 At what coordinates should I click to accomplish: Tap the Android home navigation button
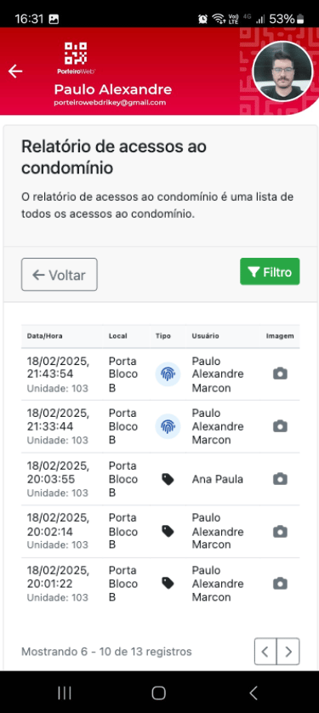(x=158, y=693)
